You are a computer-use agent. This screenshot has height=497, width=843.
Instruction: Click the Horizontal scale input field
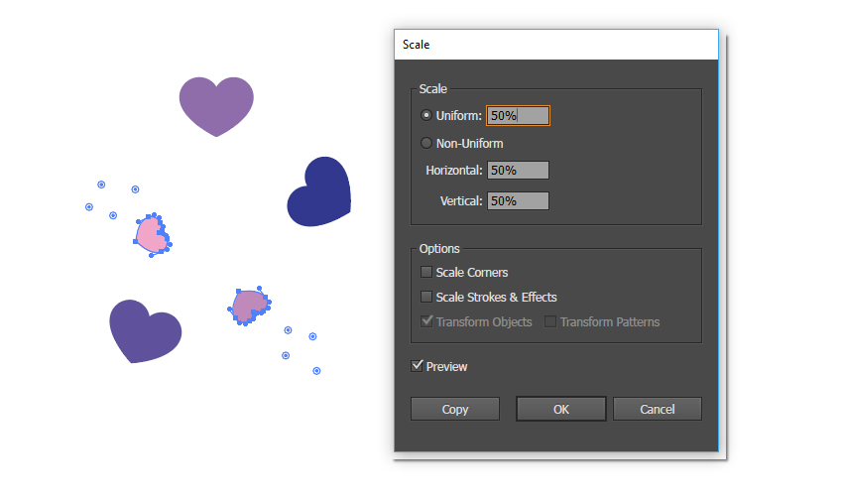(518, 171)
